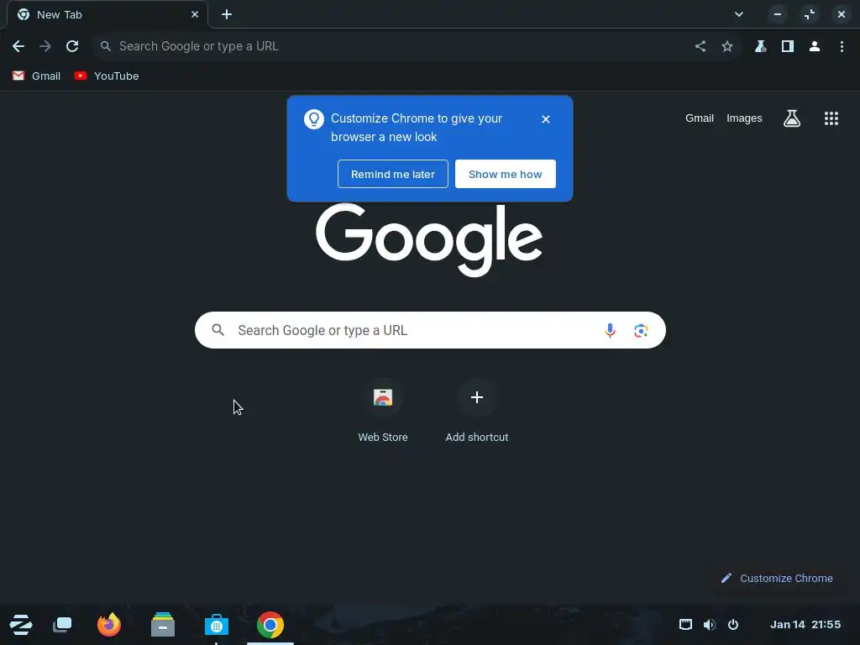860x645 pixels.
Task: Open the Zorin start menu
Action: [x=21, y=625]
